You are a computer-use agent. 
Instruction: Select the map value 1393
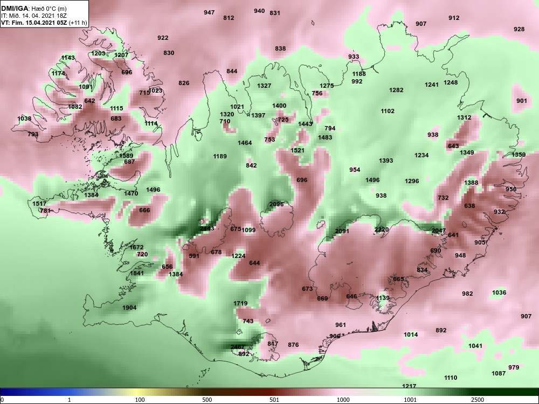(x=386, y=161)
